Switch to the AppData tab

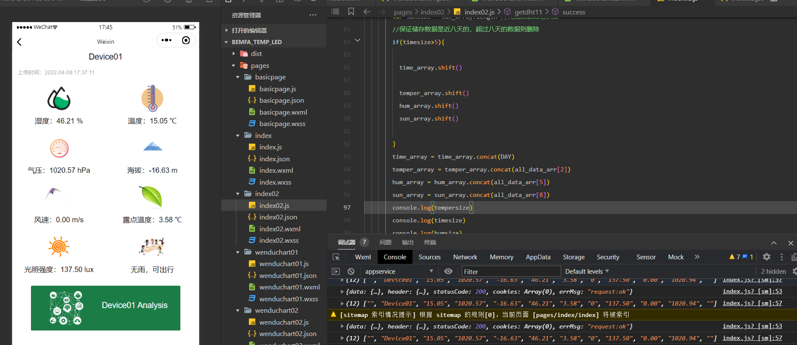click(x=538, y=257)
